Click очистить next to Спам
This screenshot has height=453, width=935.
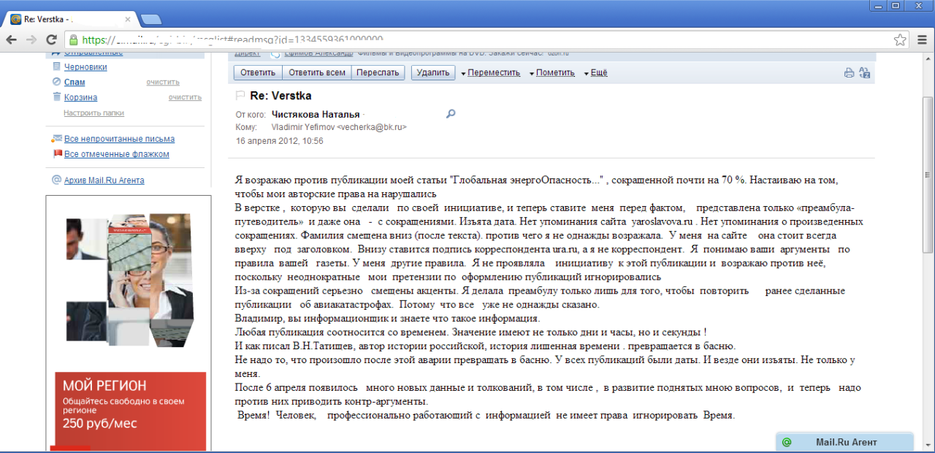(x=163, y=82)
